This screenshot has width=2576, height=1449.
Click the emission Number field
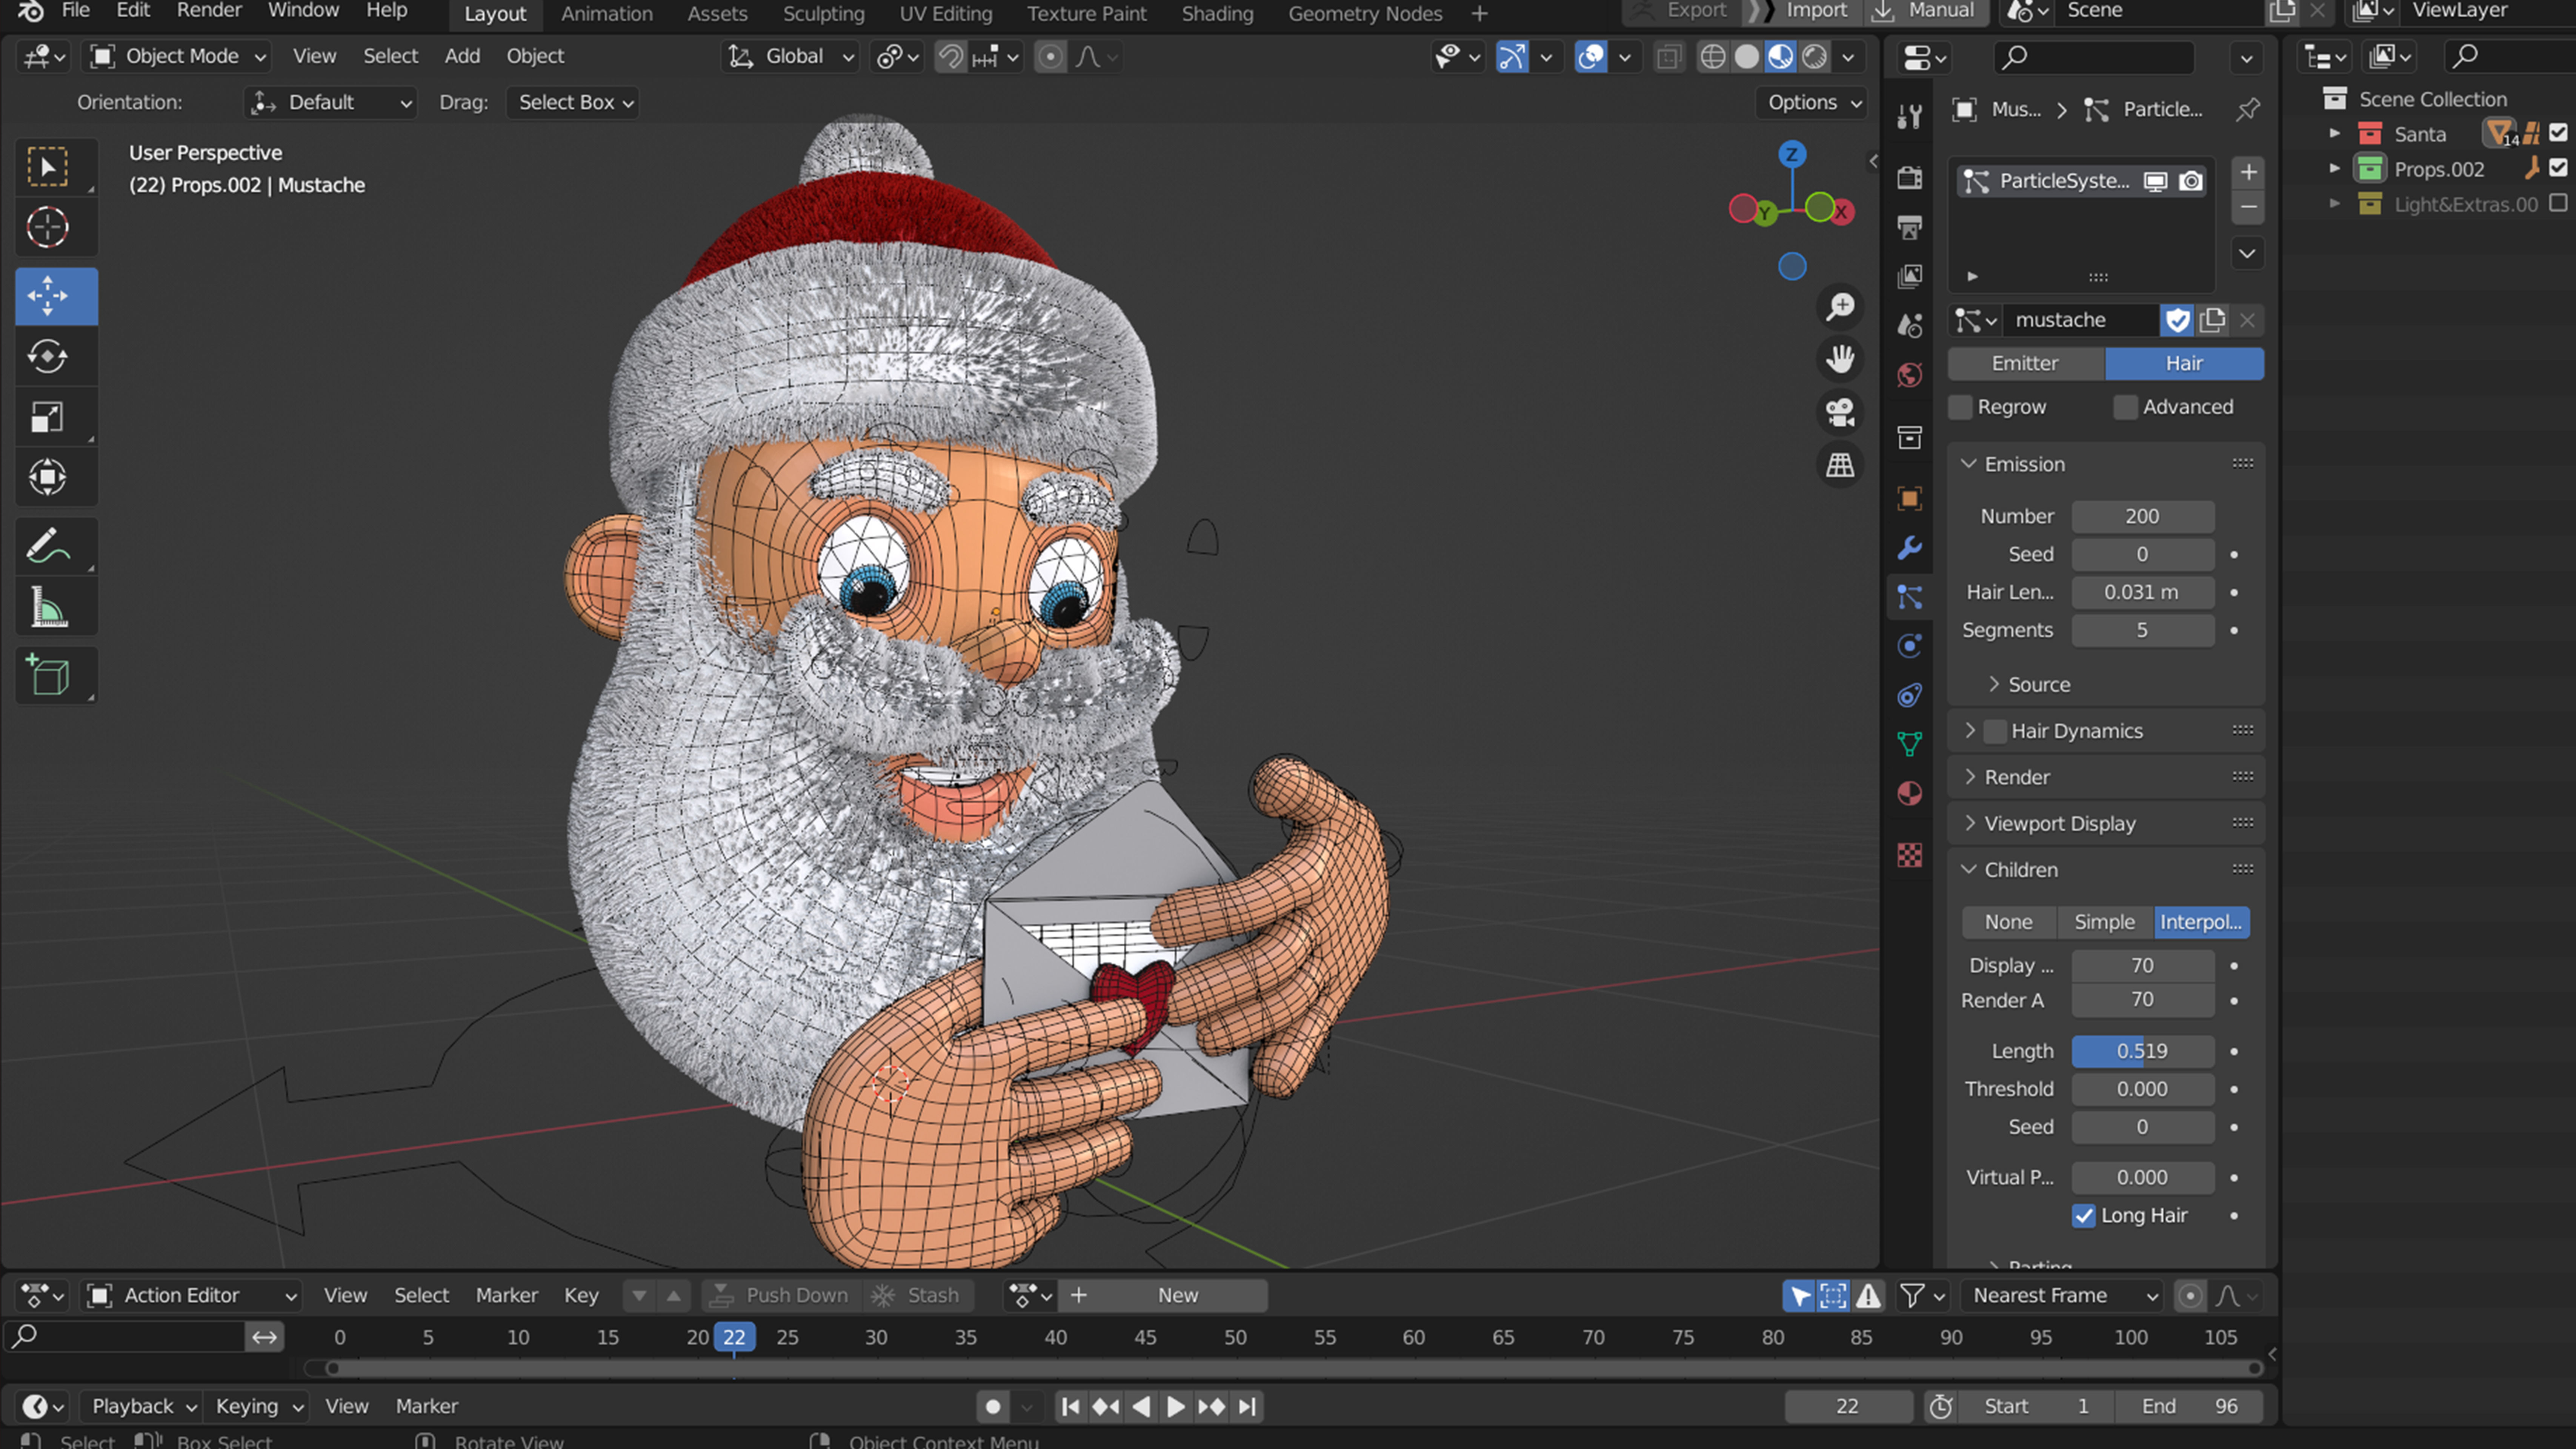(2142, 517)
